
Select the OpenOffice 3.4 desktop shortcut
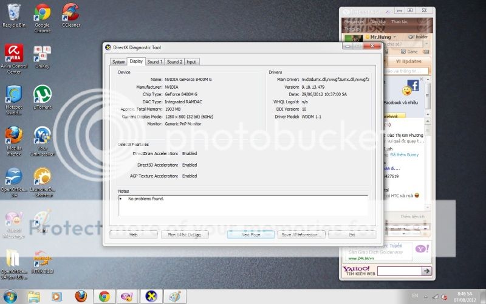[14, 182]
